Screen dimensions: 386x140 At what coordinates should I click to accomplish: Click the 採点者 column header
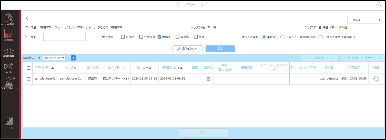(x=329, y=68)
